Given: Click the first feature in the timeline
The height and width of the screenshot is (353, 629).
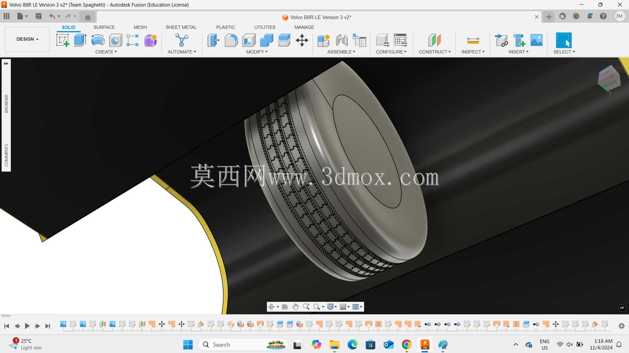Looking at the screenshot, I should pyautogui.click(x=63, y=324).
